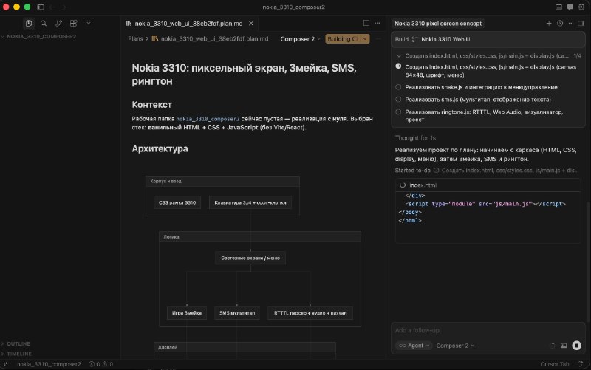Start a new chat with plus icon
The height and width of the screenshot is (370, 591).
pyautogui.click(x=549, y=24)
